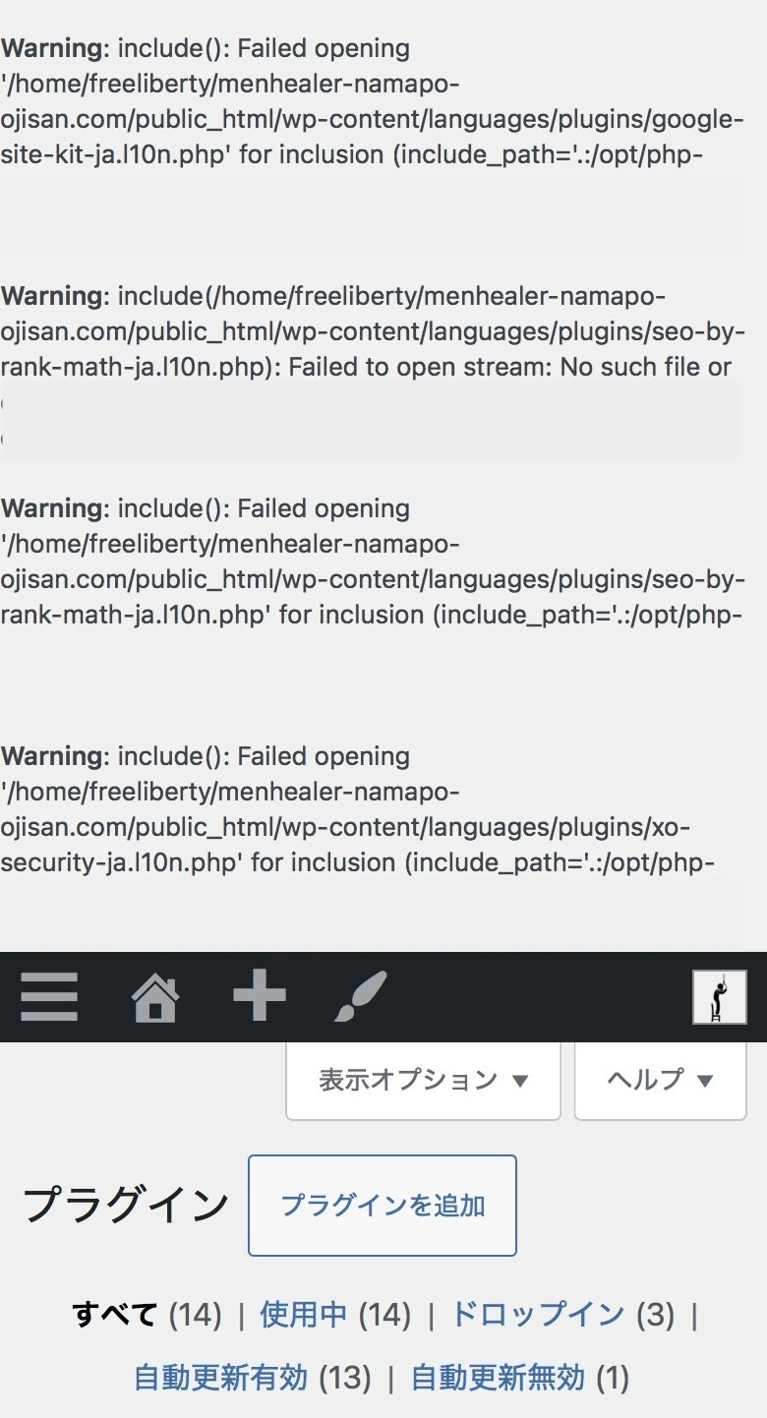Expand the ヘルプ dropdown

660,1080
